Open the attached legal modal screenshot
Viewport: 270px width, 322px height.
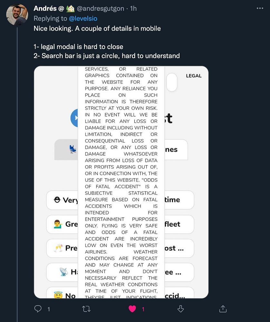tap(121, 182)
